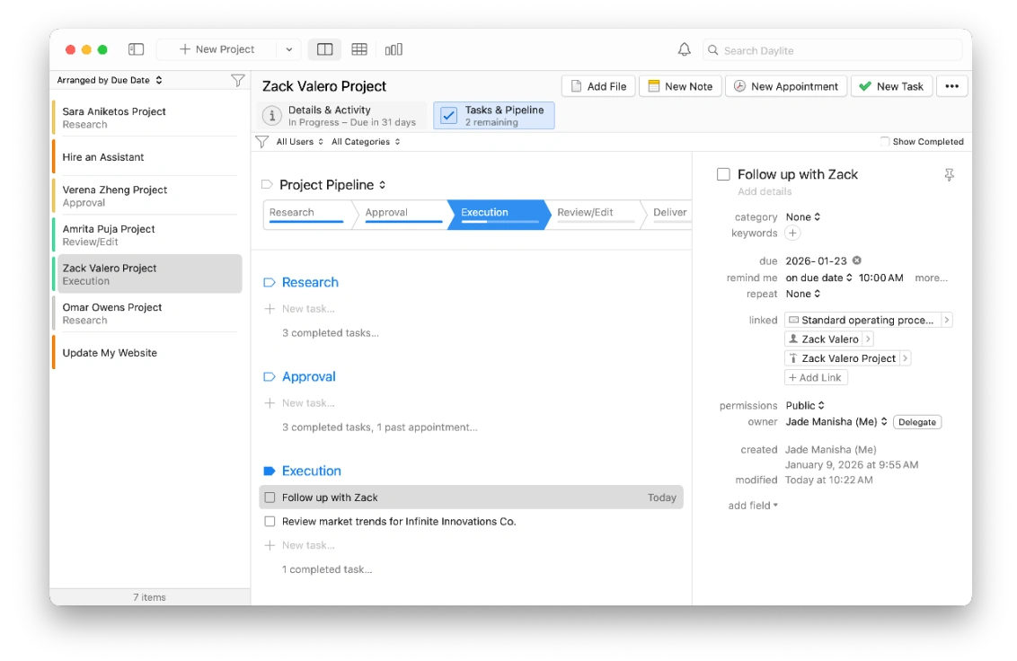The height and width of the screenshot is (661, 1017).
Task: Click Add File button
Action: [598, 86]
